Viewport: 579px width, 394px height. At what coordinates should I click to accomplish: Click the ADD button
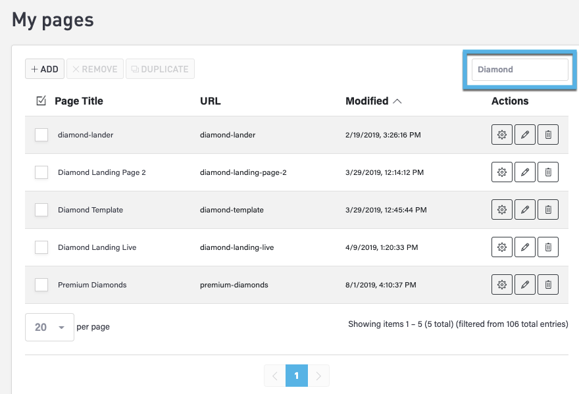pyautogui.click(x=45, y=69)
